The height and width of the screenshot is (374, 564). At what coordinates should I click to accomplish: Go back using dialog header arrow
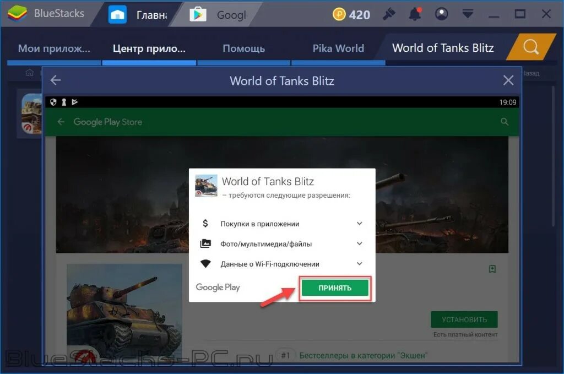[x=56, y=80]
